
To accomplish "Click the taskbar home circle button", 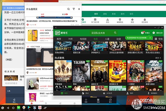I will point(13,108).
